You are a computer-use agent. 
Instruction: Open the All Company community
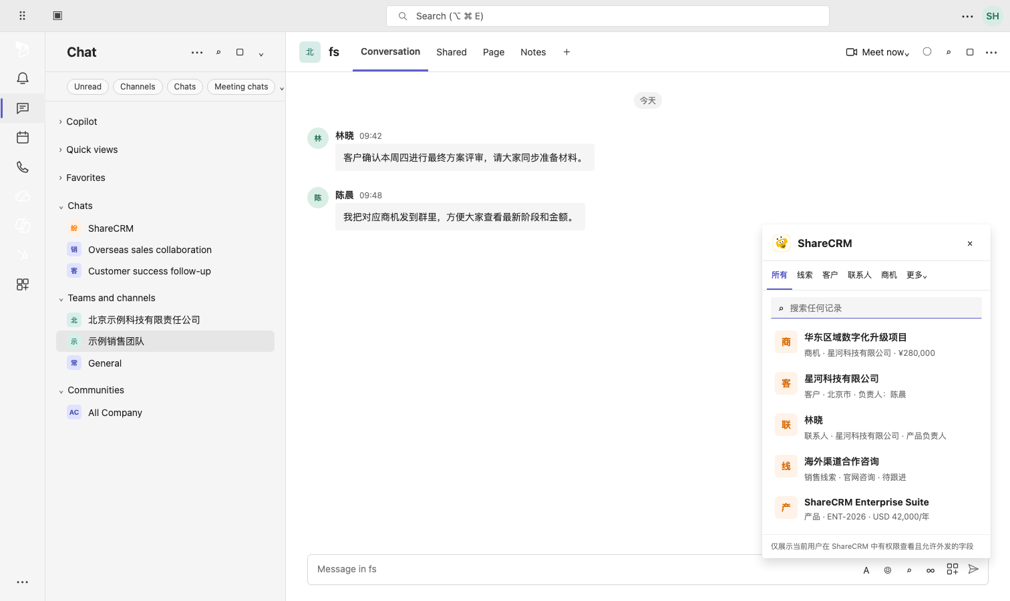[x=166, y=413]
